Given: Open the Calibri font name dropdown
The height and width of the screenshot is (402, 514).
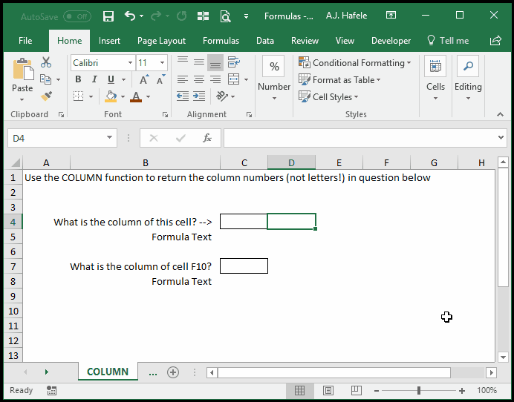Looking at the screenshot, I should click(x=103, y=62).
